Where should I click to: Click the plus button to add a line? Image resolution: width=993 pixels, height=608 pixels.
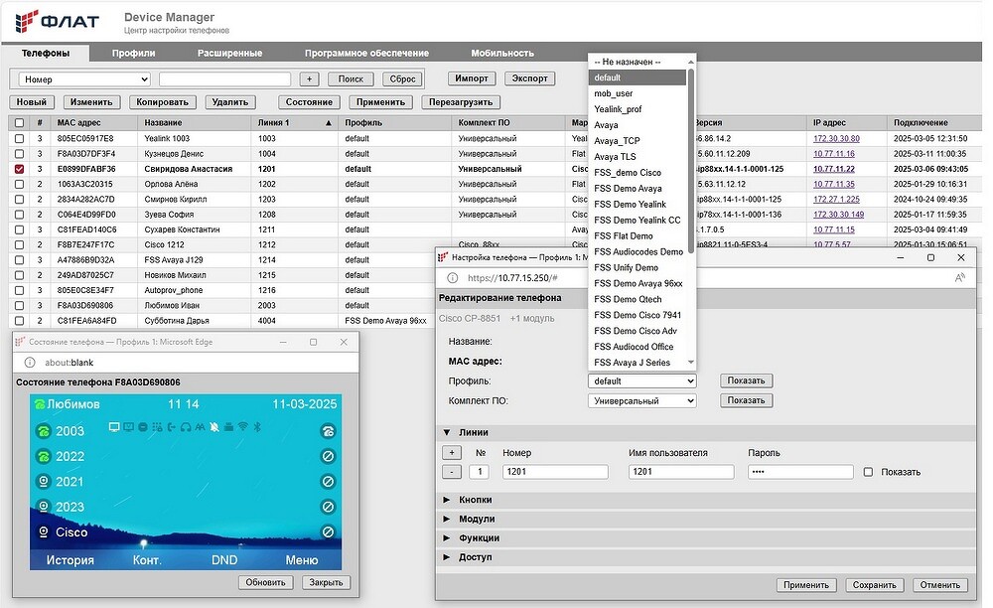point(452,453)
